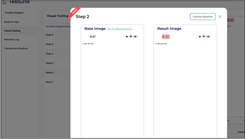Click the highlighted 6:32 time in result image
The image size is (245, 139).
166,37
